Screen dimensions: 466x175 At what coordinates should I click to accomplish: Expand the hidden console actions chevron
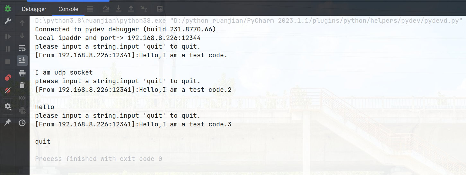(x=22, y=98)
